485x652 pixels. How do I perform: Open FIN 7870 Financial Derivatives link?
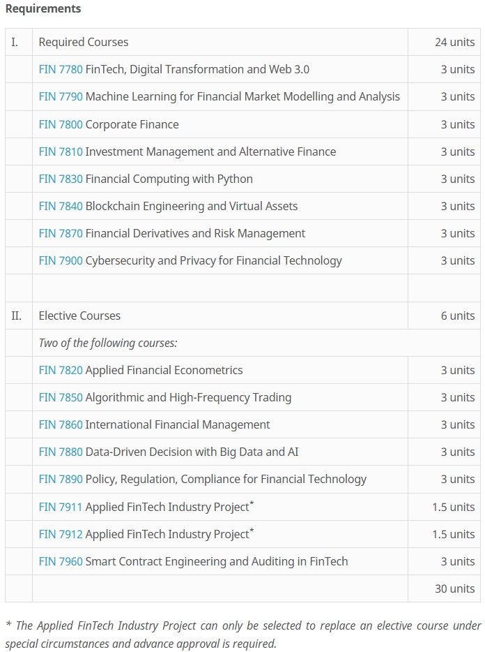point(61,233)
